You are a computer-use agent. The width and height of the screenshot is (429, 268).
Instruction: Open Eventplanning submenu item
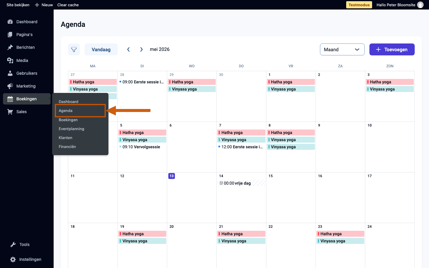pyautogui.click(x=71, y=129)
